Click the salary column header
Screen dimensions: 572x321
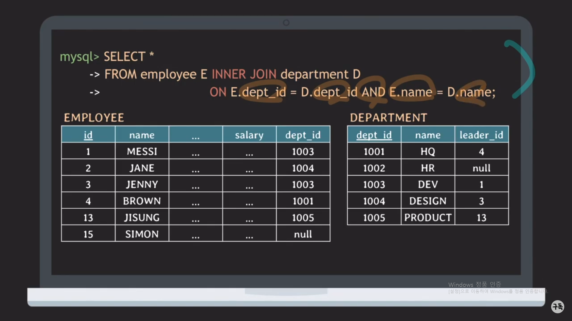tap(249, 135)
